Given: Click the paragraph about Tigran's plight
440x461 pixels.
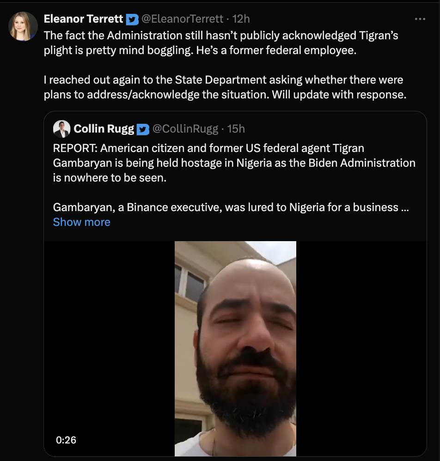Looking at the screenshot, I should click(x=221, y=43).
